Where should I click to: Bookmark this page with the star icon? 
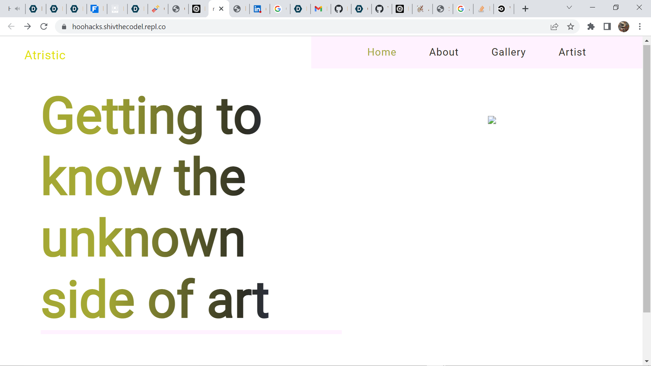tap(571, 26)
